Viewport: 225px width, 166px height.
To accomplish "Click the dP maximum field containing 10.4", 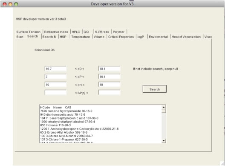I will (x=110, y=77).
